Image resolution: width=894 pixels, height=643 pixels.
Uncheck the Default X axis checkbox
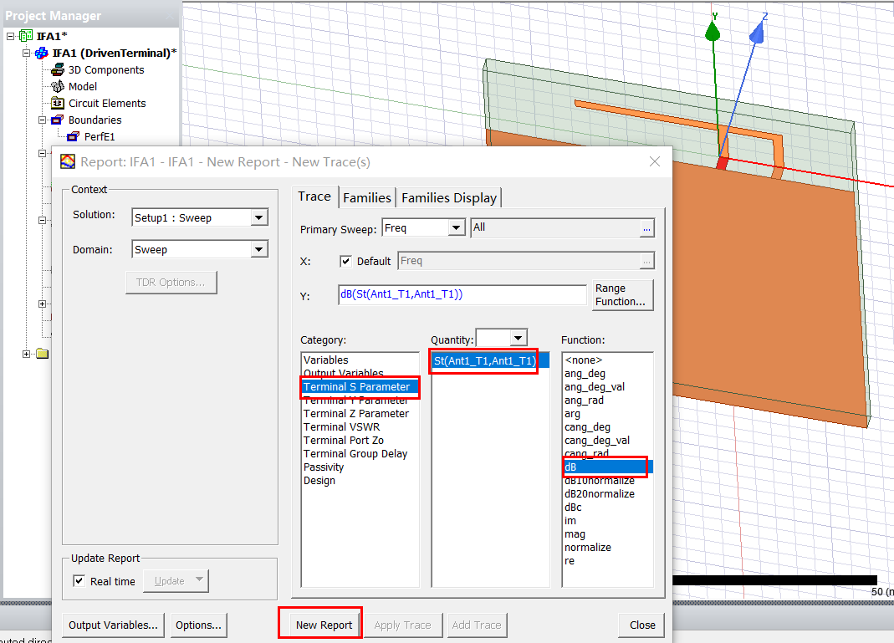point(346,261)
